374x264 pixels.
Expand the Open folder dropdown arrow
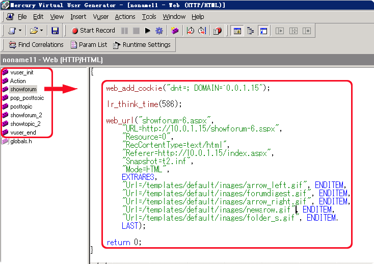[41, 31]
